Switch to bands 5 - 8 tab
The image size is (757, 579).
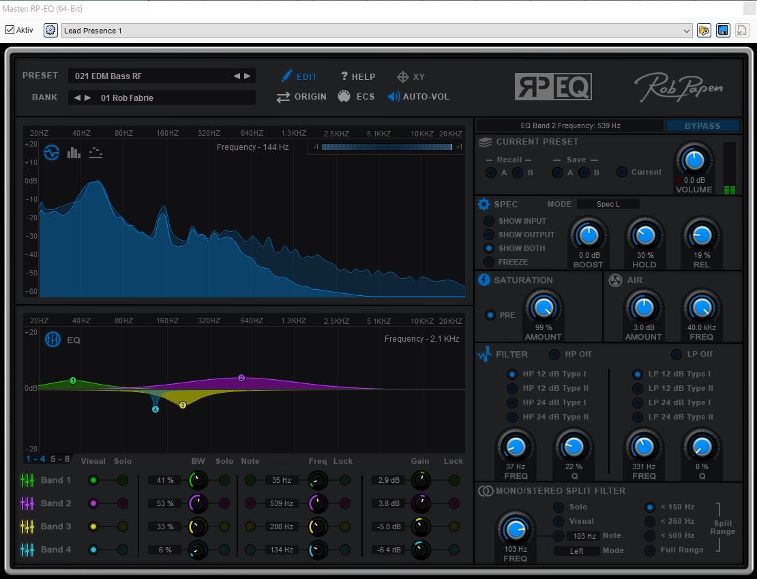(60, 459)
